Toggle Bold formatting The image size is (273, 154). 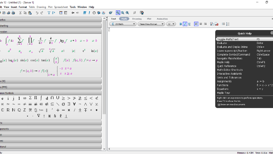(x=181, y=24)
